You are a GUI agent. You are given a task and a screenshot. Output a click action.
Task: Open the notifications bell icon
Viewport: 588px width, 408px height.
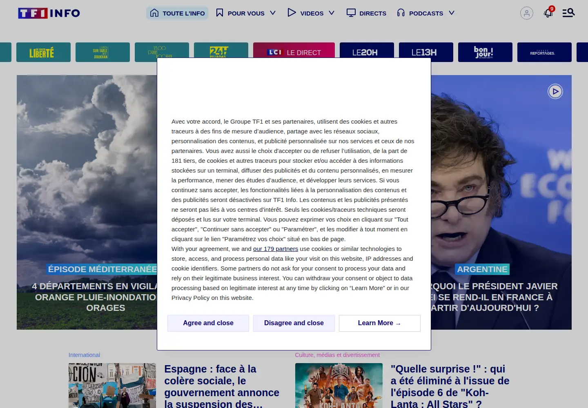[x=548, y=13]
